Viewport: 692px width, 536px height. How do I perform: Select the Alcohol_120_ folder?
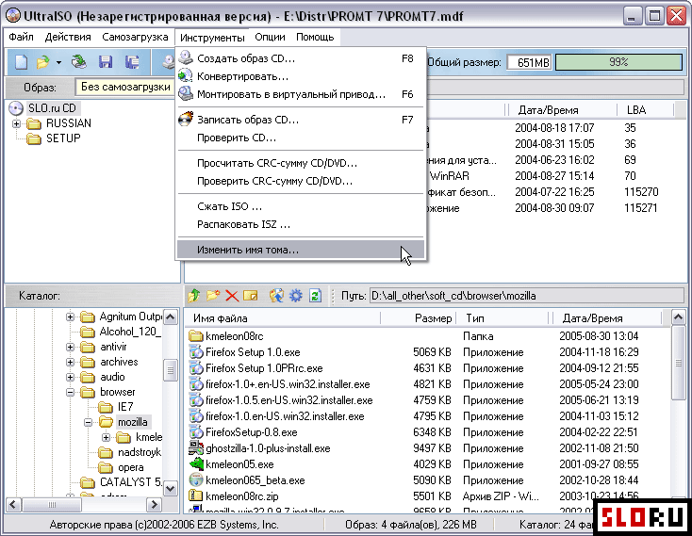coord(121,332)
